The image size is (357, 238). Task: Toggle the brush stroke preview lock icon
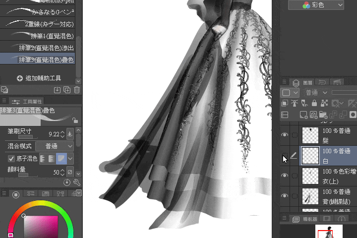point(75,120)
